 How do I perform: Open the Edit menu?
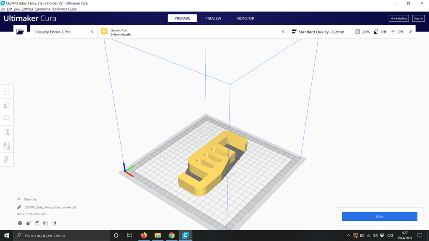click(9, 9)
